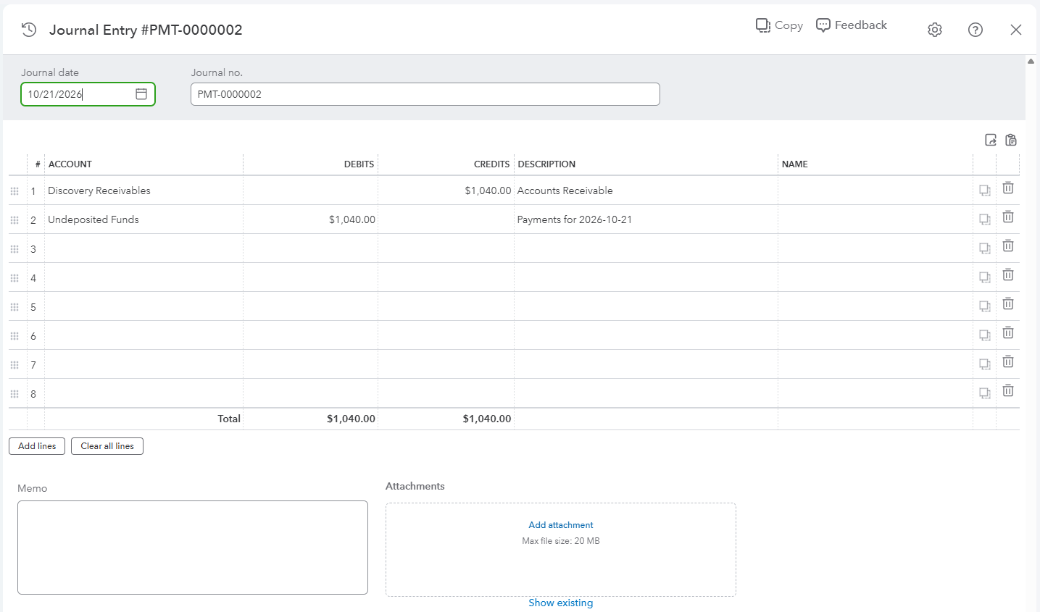Select the Undeposited Funds account cell
Screen dimensions: 1040x612
[143, 219]
